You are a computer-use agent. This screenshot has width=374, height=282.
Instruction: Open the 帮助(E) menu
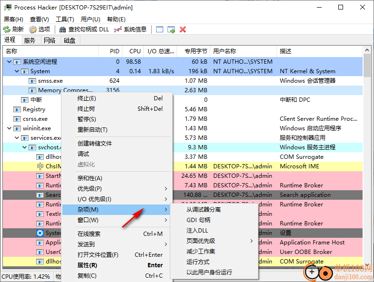pos(116,19)
